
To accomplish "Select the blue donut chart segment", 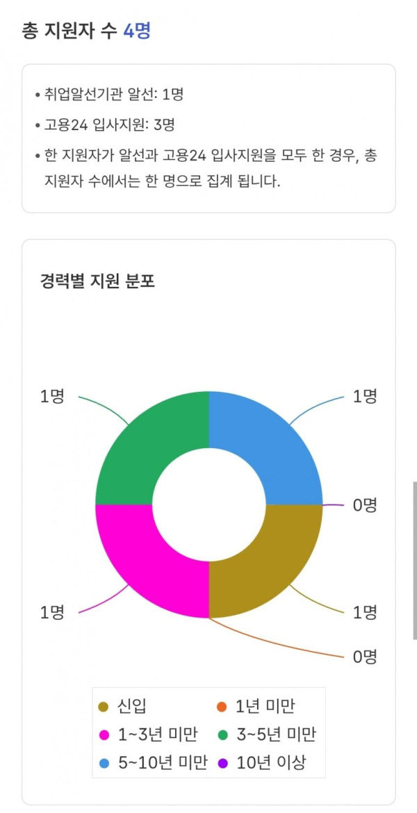I will coord(270,446).
